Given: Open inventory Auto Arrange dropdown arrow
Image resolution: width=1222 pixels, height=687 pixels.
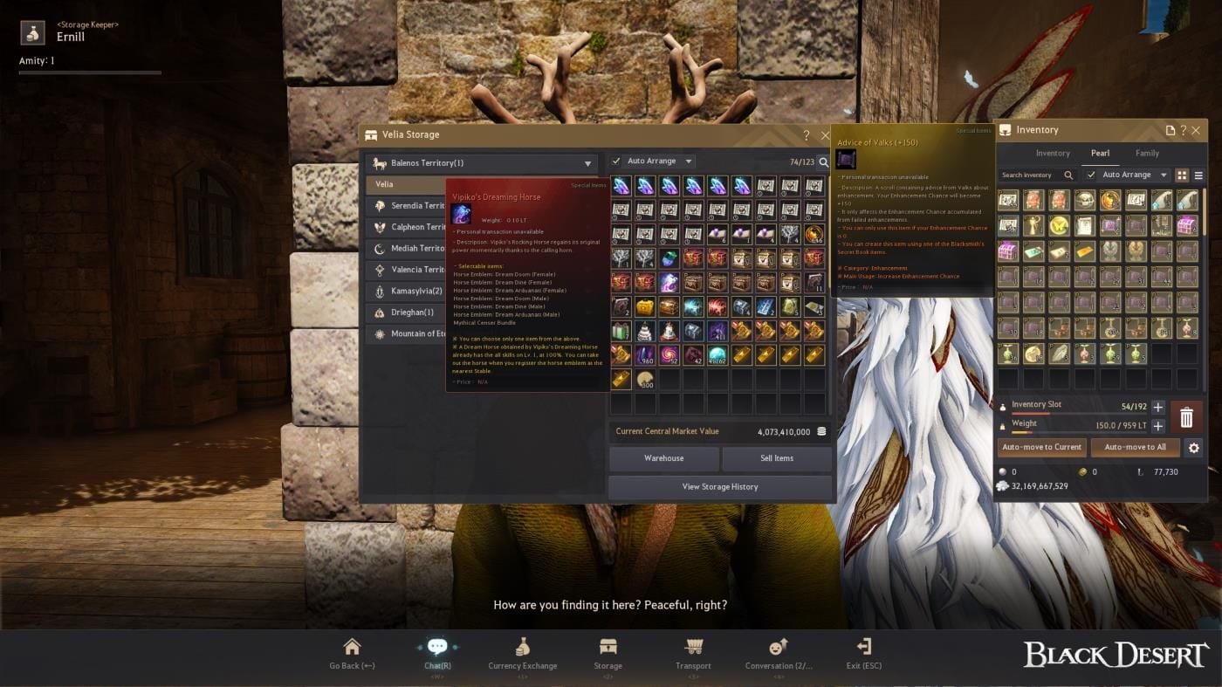Looking at the screenshot, I should [x=1164, y=175].
